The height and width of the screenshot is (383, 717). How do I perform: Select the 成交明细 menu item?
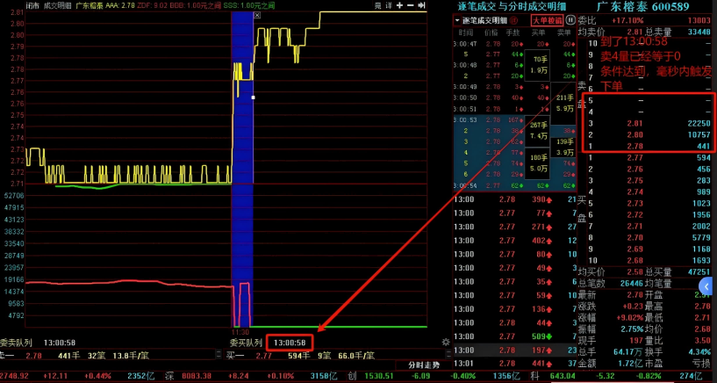[58, 5]
